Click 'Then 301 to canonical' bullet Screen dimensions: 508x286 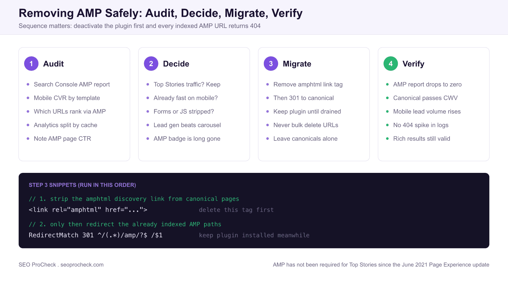[303, 98]
